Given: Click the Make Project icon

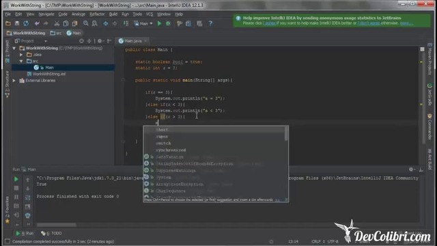Looking at the screenshot, I should (x=126, y=24).
